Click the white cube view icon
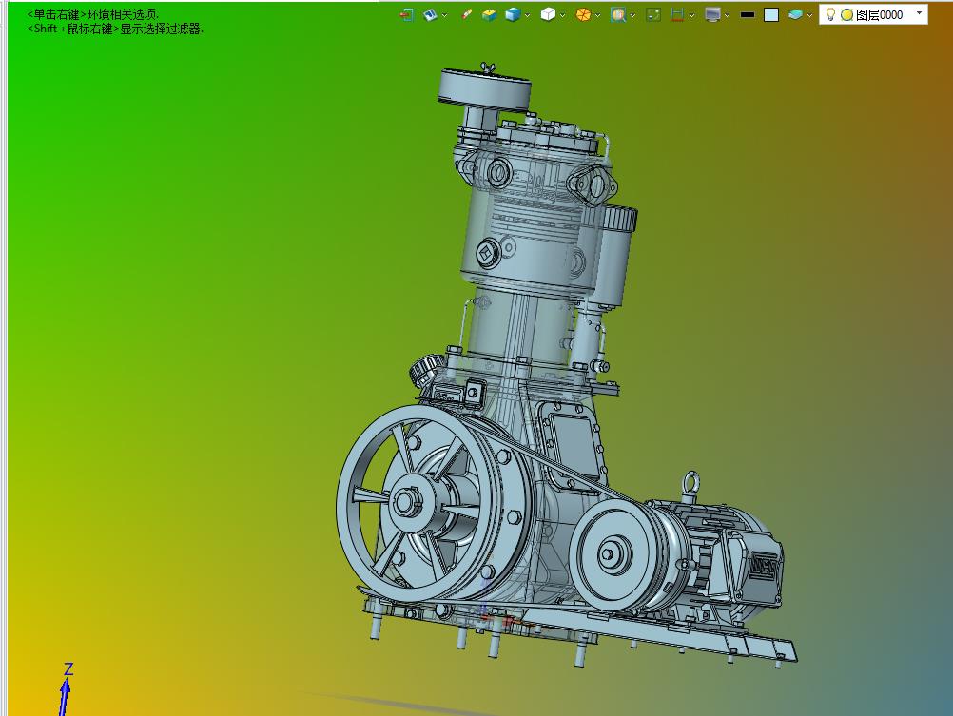Image resolution: width=953 pixels, height=716 pixels. [x=548, y=14]
